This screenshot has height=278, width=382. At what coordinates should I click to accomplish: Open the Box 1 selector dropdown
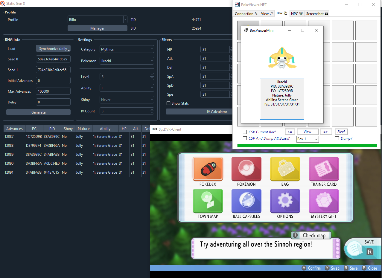click(308, 139)
